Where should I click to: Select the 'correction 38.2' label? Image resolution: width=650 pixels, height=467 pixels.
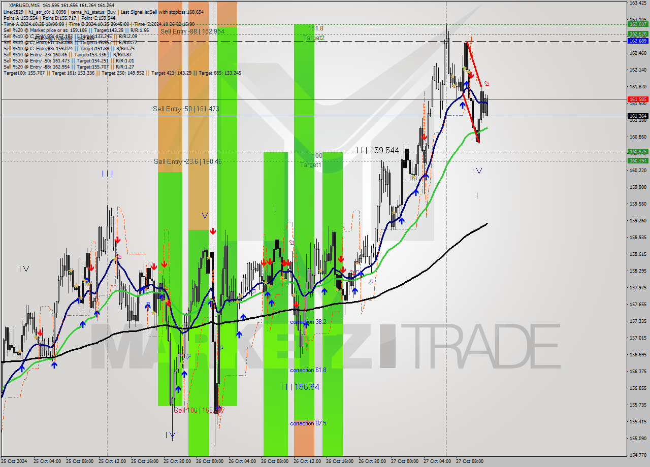point(308,322)
